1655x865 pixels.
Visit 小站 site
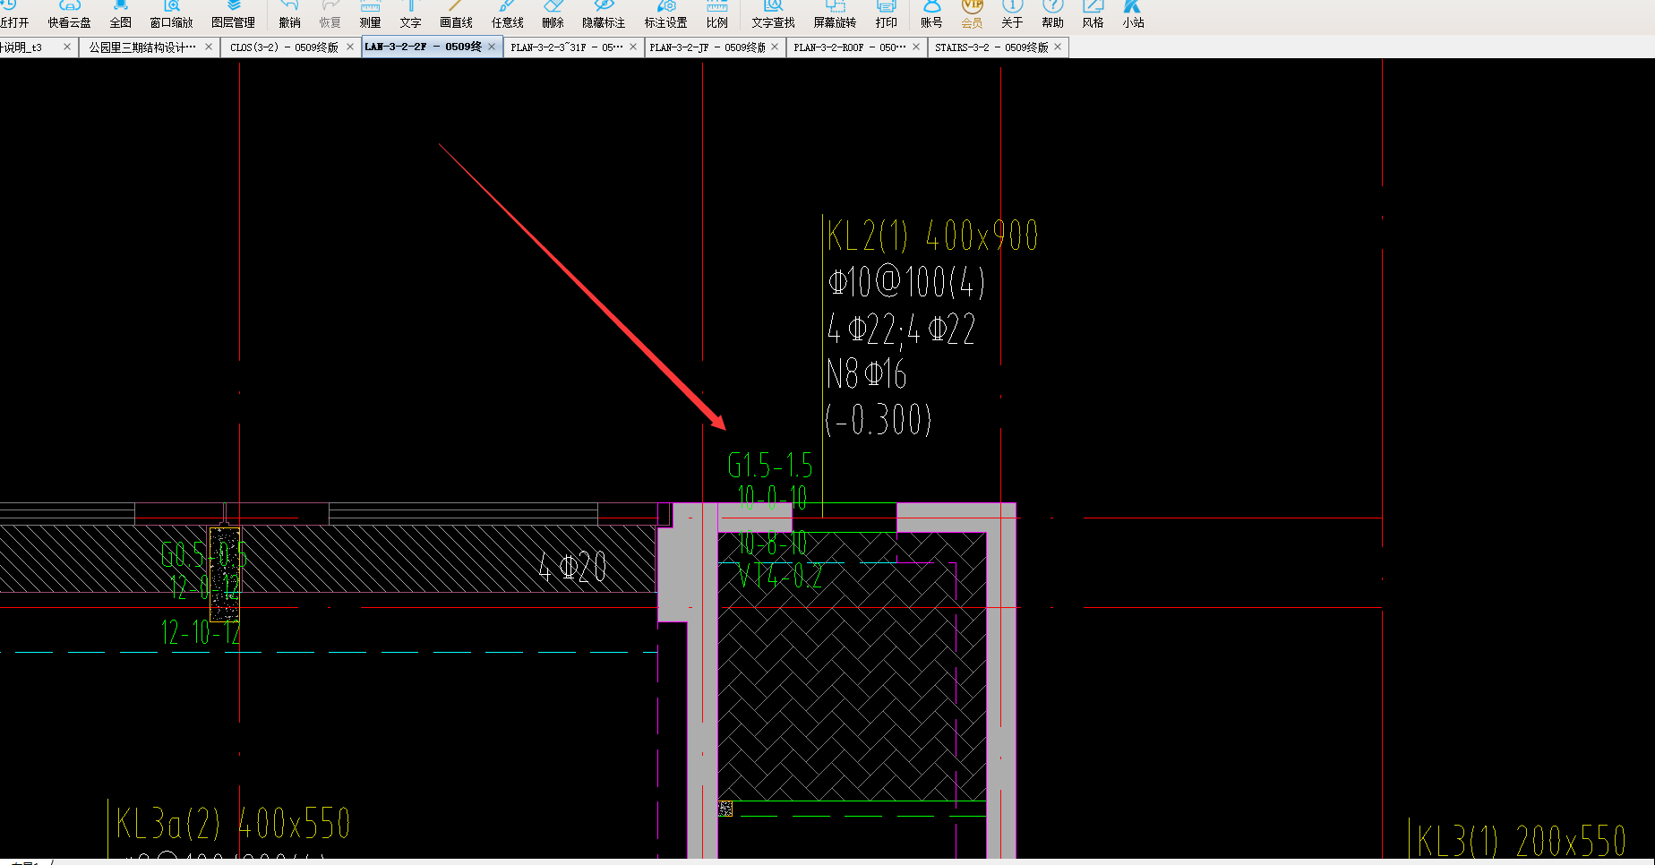tap(1133, 14)
